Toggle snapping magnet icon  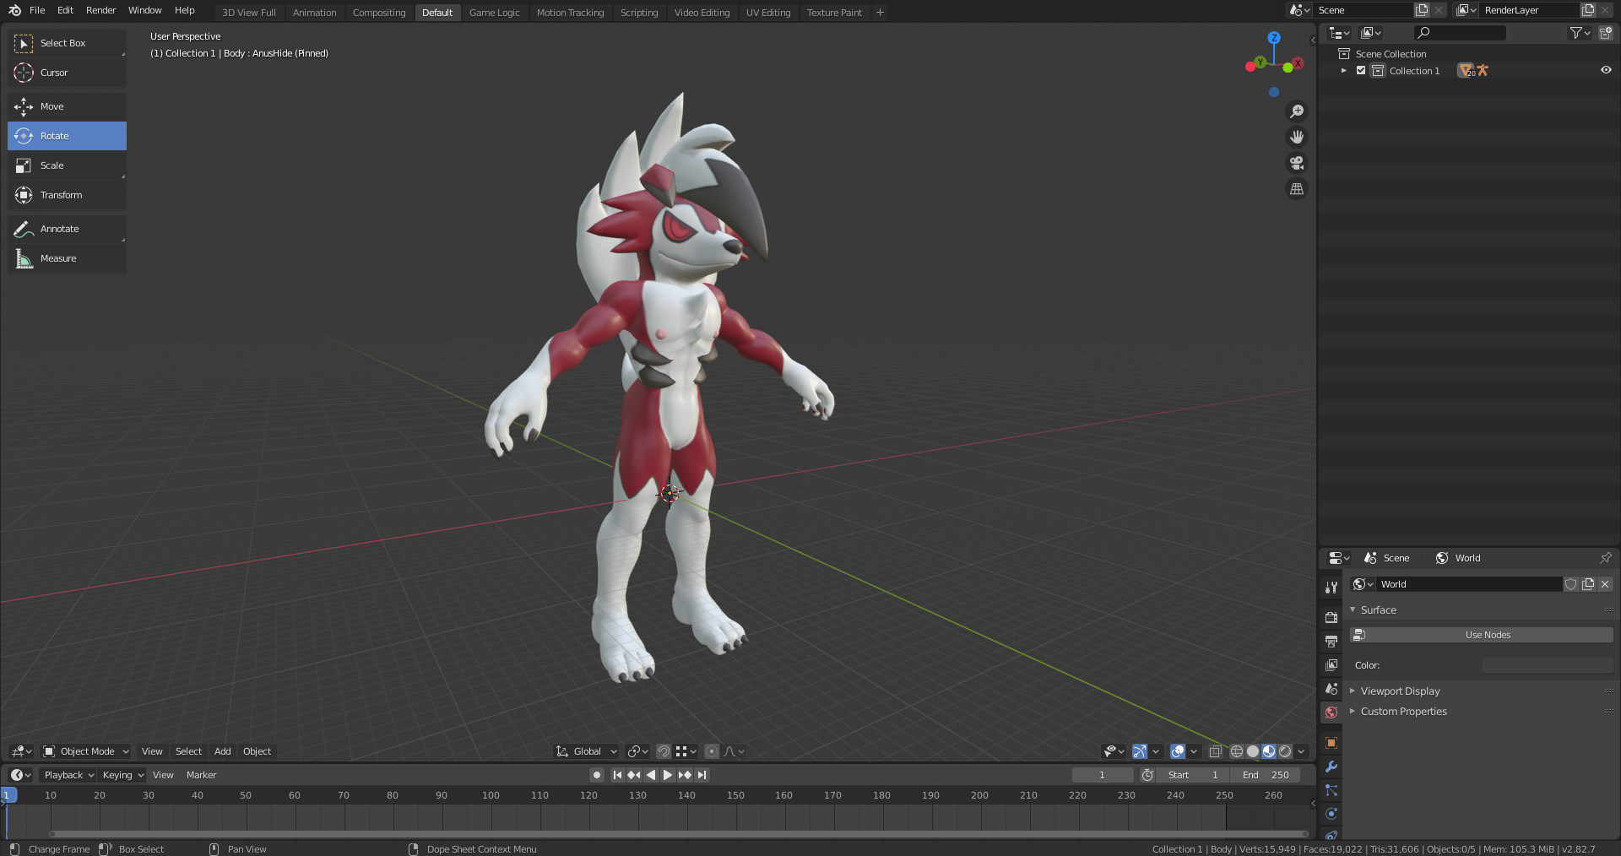(x=664, y=751)
